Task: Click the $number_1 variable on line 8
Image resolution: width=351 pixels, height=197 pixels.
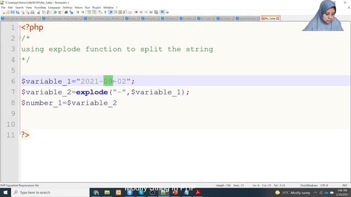Action: (x=42, y=103)
